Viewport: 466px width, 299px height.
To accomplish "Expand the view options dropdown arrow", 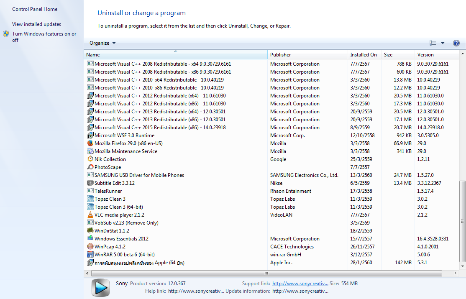I will click(443, 43).
